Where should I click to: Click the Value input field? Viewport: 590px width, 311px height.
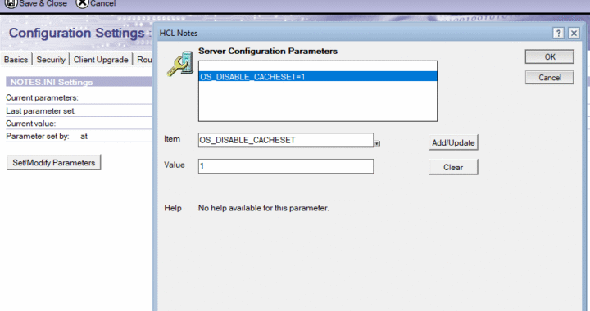point(286,166)
